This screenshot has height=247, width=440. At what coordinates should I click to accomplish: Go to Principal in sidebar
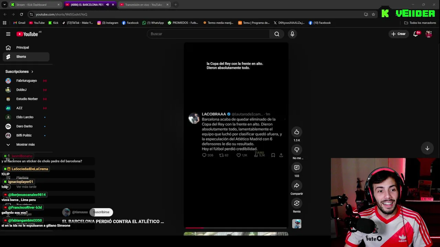click(26, 47)
